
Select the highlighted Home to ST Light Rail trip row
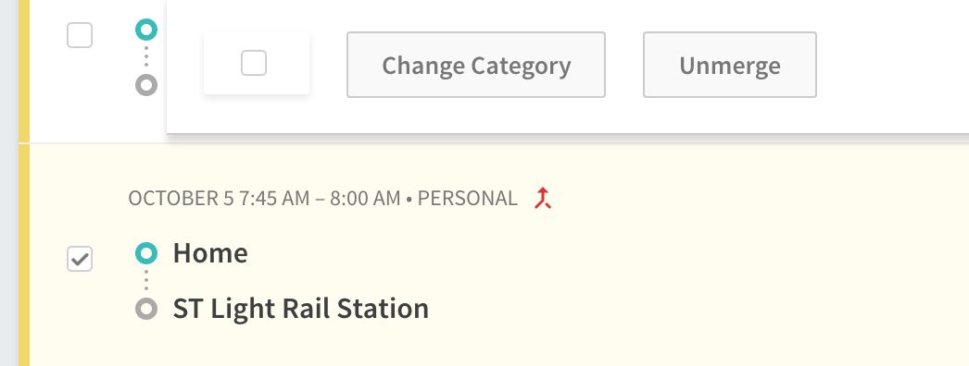[499, 254]
